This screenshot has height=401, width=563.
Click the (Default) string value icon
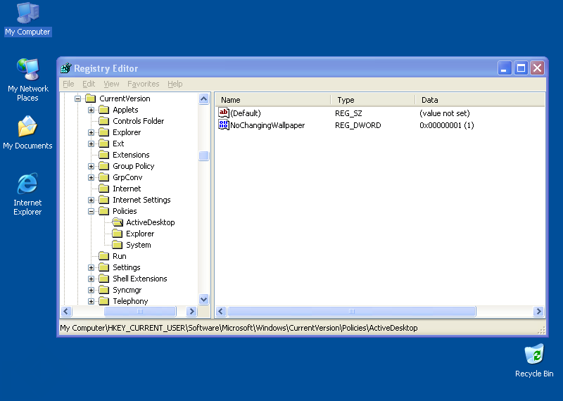point(223,113)
